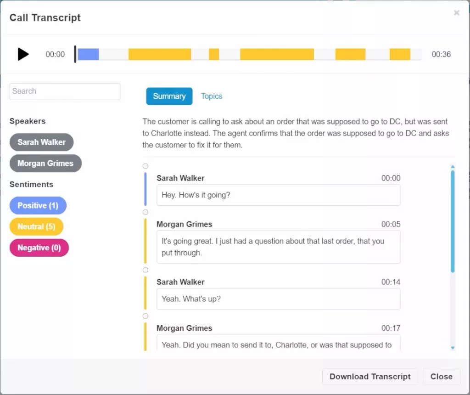Dismiss the Call Transcript dialog with the X

tap(457, 13)
